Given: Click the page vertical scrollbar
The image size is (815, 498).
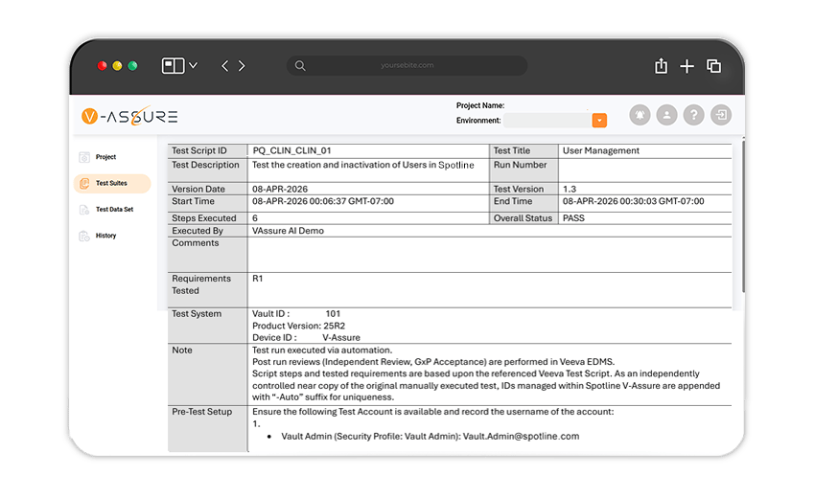Looking at the screenshot, I should 743,215.
